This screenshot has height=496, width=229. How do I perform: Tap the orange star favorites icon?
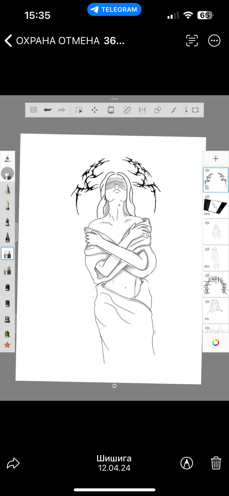(x=7, y=345)
